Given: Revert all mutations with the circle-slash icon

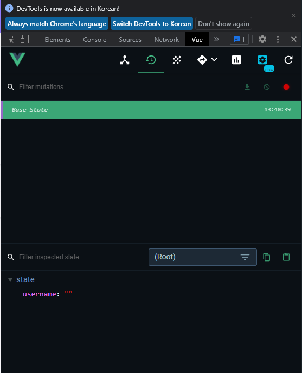Looking at the screenshot, I should click(267, 87).
